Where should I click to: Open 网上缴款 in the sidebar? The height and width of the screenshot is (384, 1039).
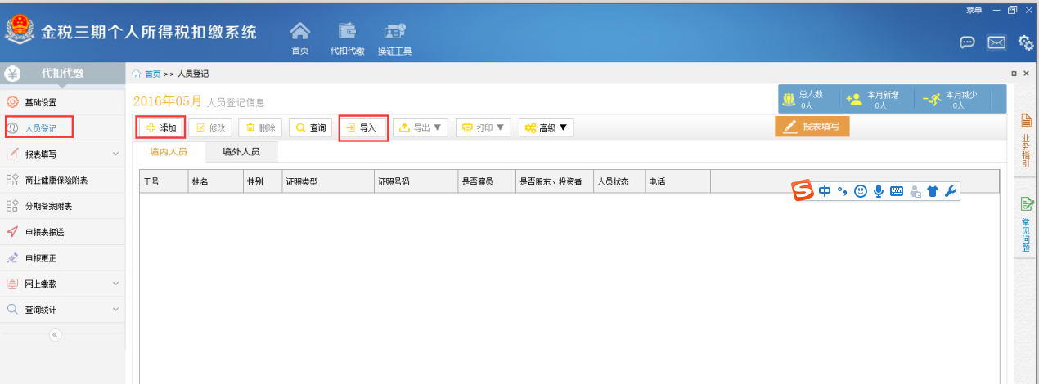[62, 284]
